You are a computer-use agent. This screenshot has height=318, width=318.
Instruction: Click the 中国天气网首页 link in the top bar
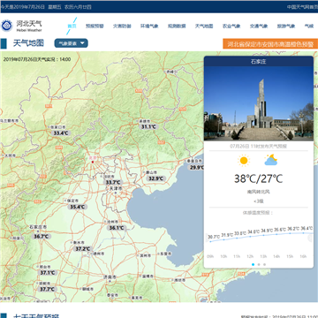click(302, 7)
